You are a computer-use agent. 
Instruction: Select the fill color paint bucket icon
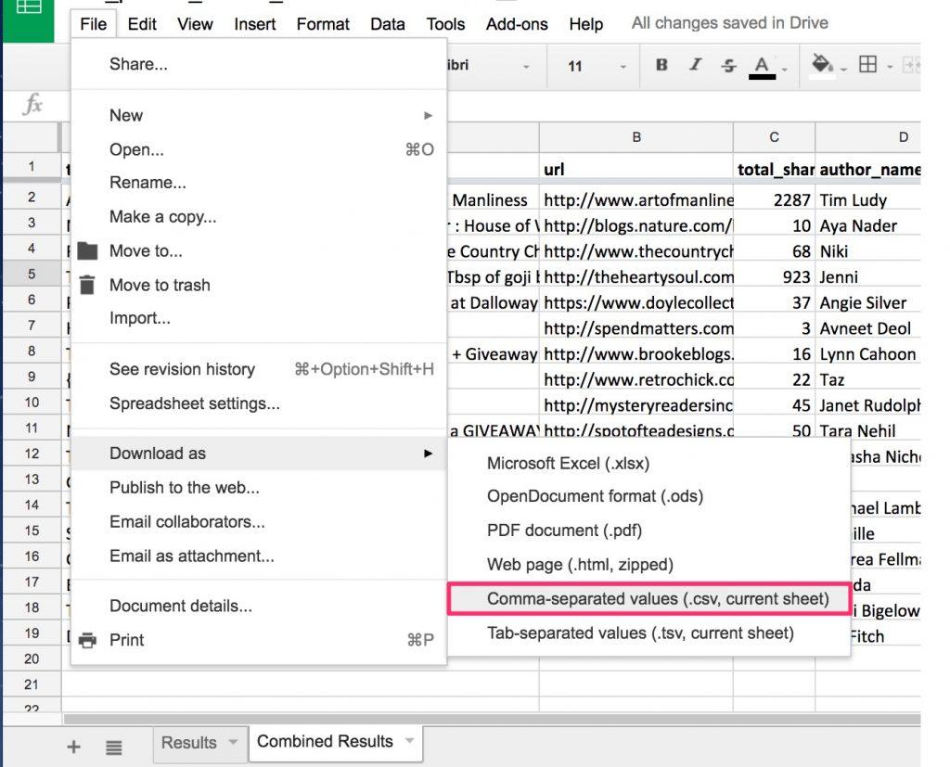click(x=820, y=65)
